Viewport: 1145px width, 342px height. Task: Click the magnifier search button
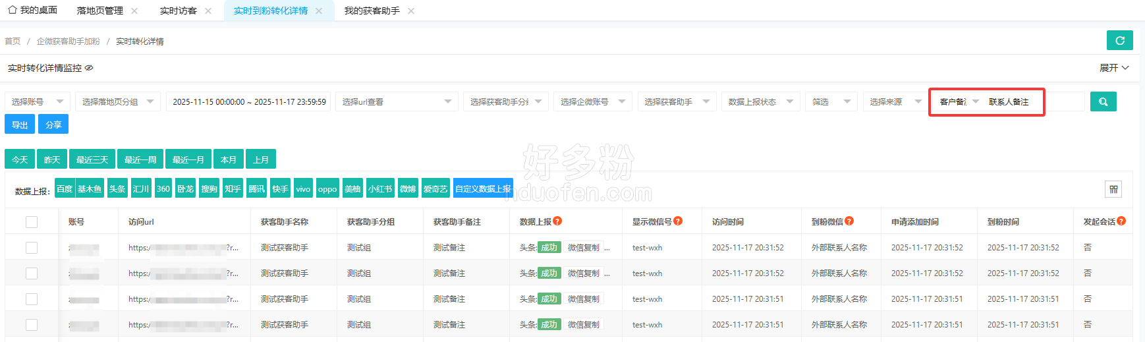(x=1103, y=101)
